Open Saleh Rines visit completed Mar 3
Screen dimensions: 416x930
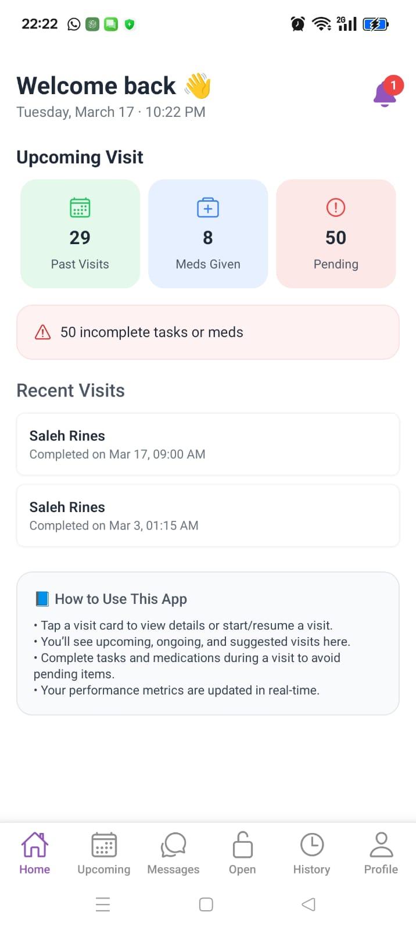[207, 515]
